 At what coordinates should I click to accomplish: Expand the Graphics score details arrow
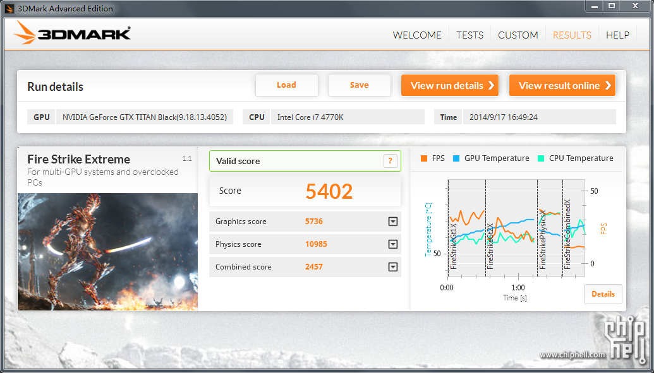[x=393, y=222]
